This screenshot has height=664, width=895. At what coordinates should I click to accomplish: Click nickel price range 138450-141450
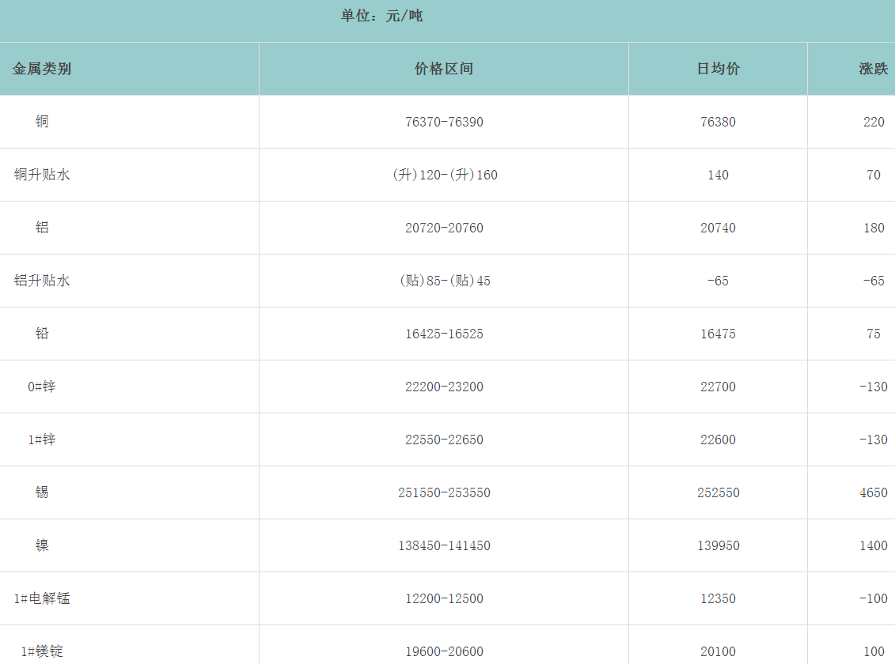coord(443,545)
